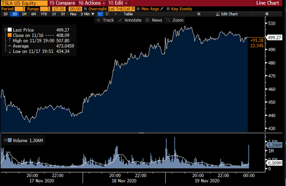Click the white Last Price color swatch
The image size is (286, 186).
(x=9, y=30)
